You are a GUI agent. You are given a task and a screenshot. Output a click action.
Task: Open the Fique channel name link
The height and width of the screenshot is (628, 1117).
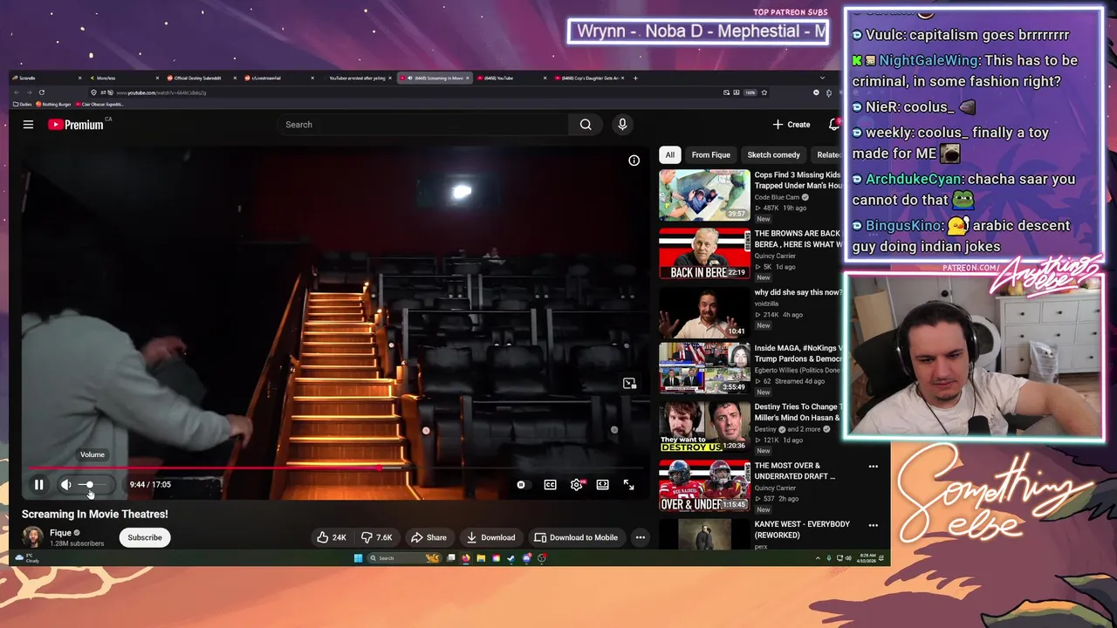60,533
